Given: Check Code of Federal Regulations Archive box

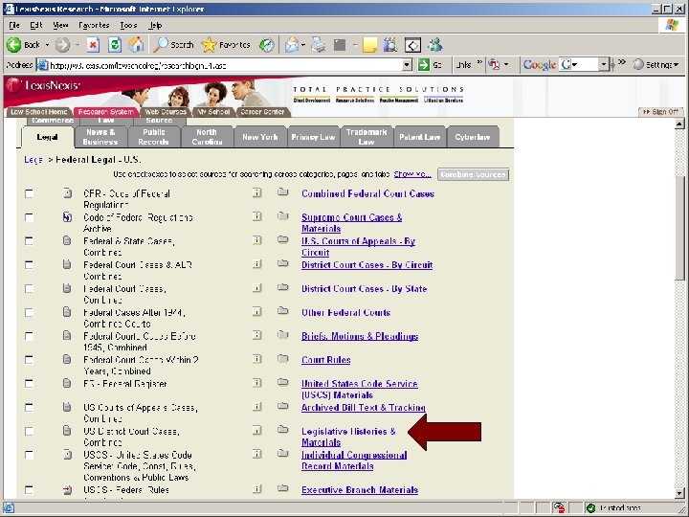Looking at the screenshot, I should [x=29, y=217].
